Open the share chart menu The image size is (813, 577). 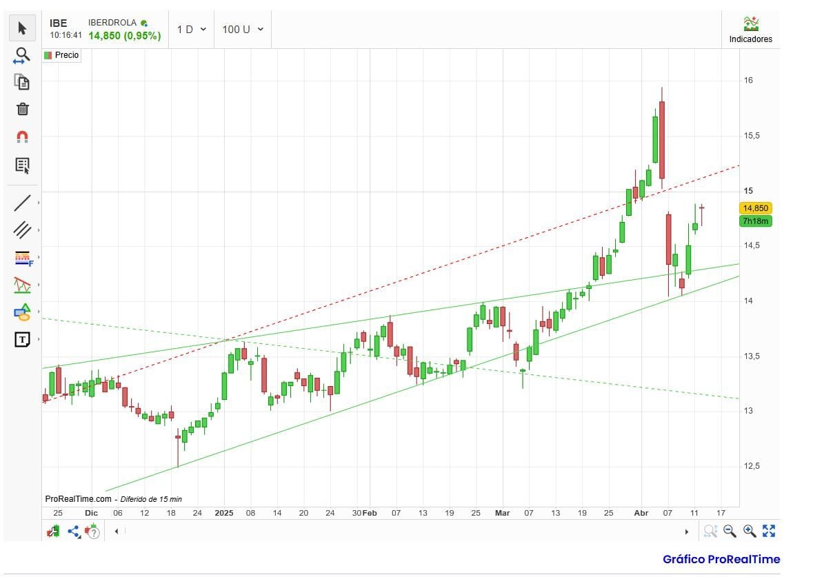tap(74, 532)
